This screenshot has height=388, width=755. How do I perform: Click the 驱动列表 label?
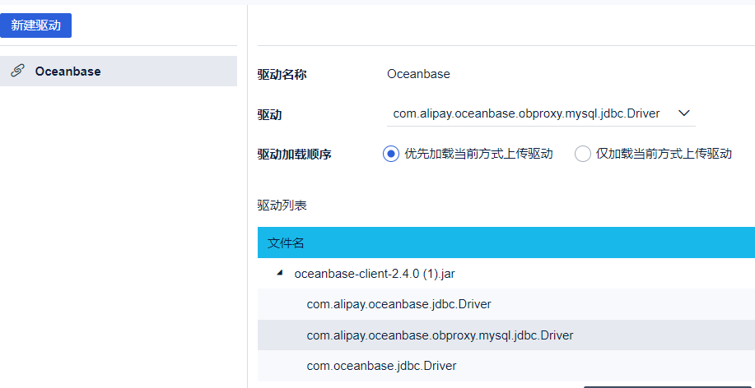click(x=282, y=206)
